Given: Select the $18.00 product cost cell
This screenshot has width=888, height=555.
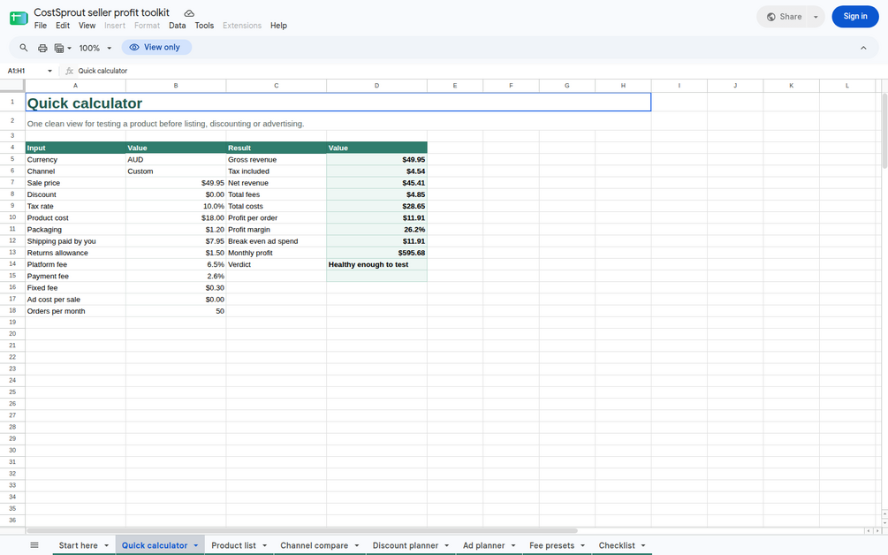Looking at the screenshot, I should point(176,217).
